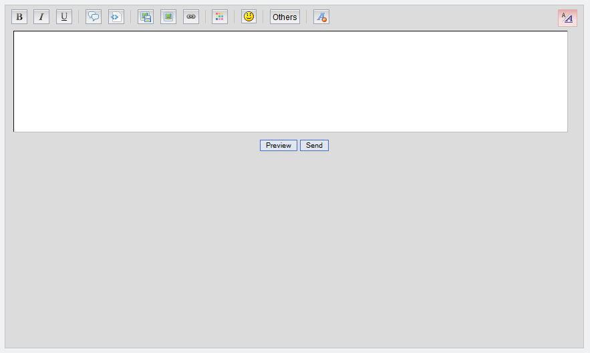Open the smiley emoticon picker

(249, 17)
